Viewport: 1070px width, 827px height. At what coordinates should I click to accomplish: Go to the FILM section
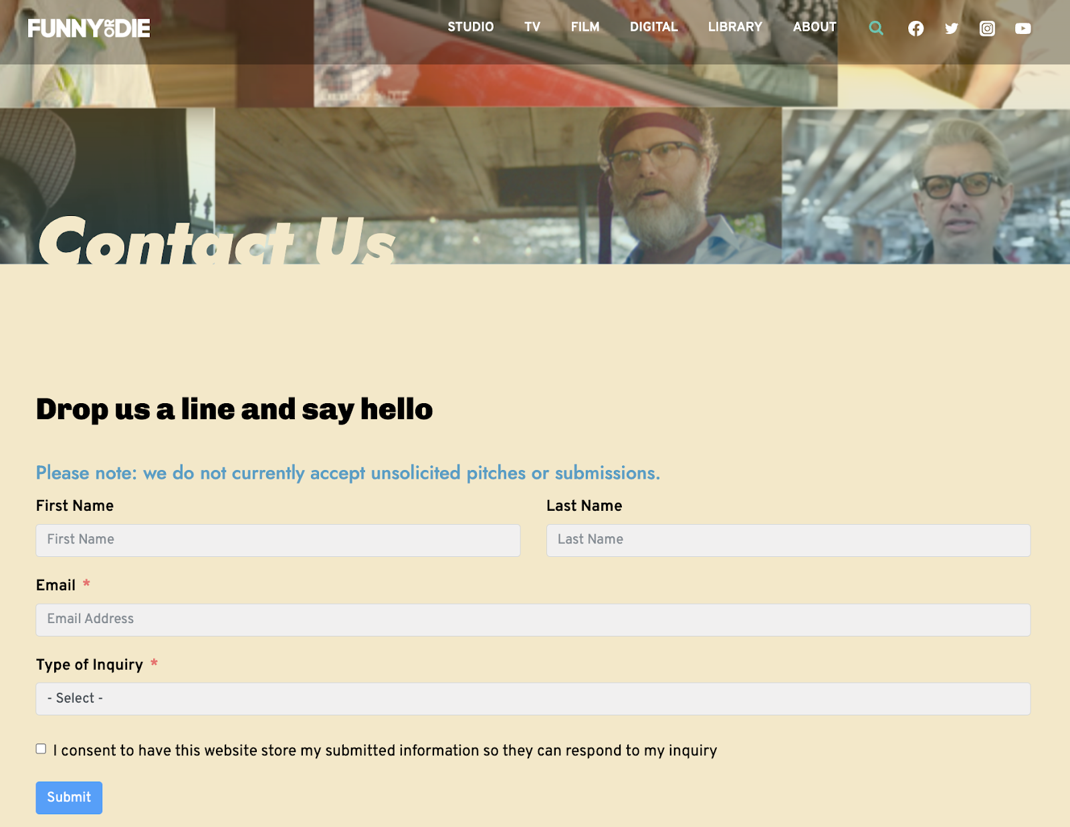click(585, 27)
